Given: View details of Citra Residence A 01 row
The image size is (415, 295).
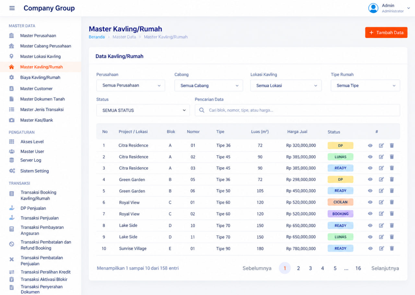Looking at the screenshot, I should [370, 146].
